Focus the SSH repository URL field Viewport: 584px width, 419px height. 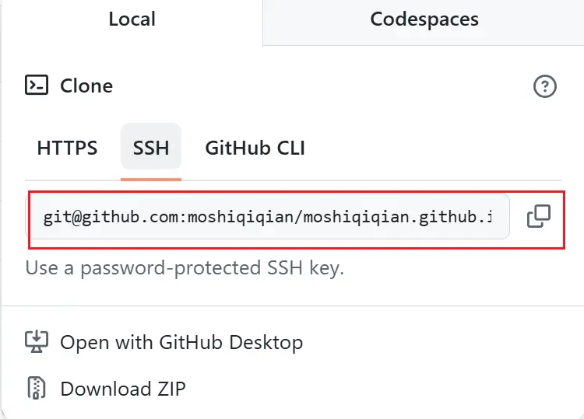pos(269,217)
